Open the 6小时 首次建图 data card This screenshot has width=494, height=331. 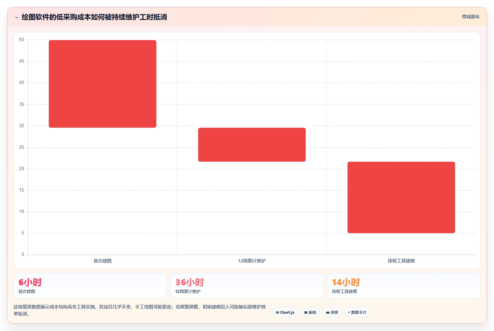click(x=90, y=286)
